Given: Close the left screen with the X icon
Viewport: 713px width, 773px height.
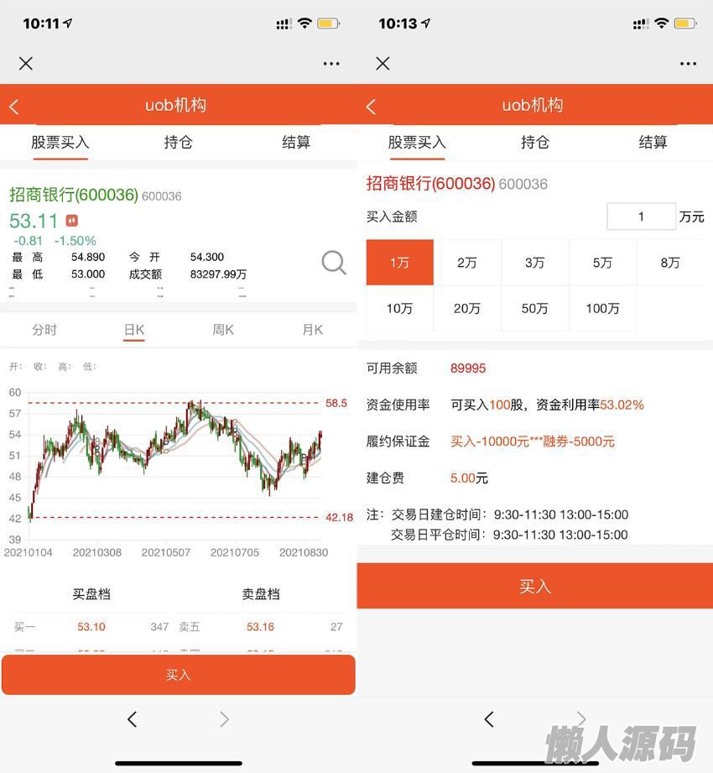Looking at the screenshot, I should pyautogui.click(x=26, y=64).
